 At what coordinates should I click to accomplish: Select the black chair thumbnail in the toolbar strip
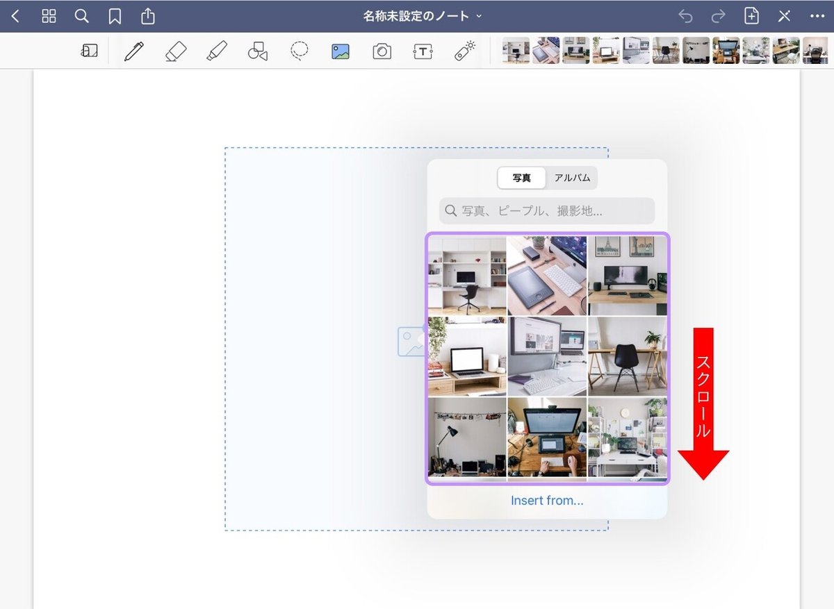pos(666,51)
